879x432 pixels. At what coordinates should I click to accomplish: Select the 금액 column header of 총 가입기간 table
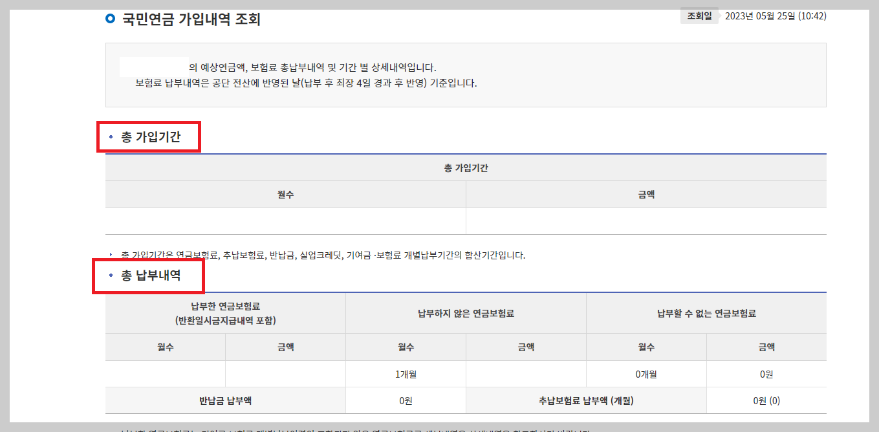(x=647, y=195)
